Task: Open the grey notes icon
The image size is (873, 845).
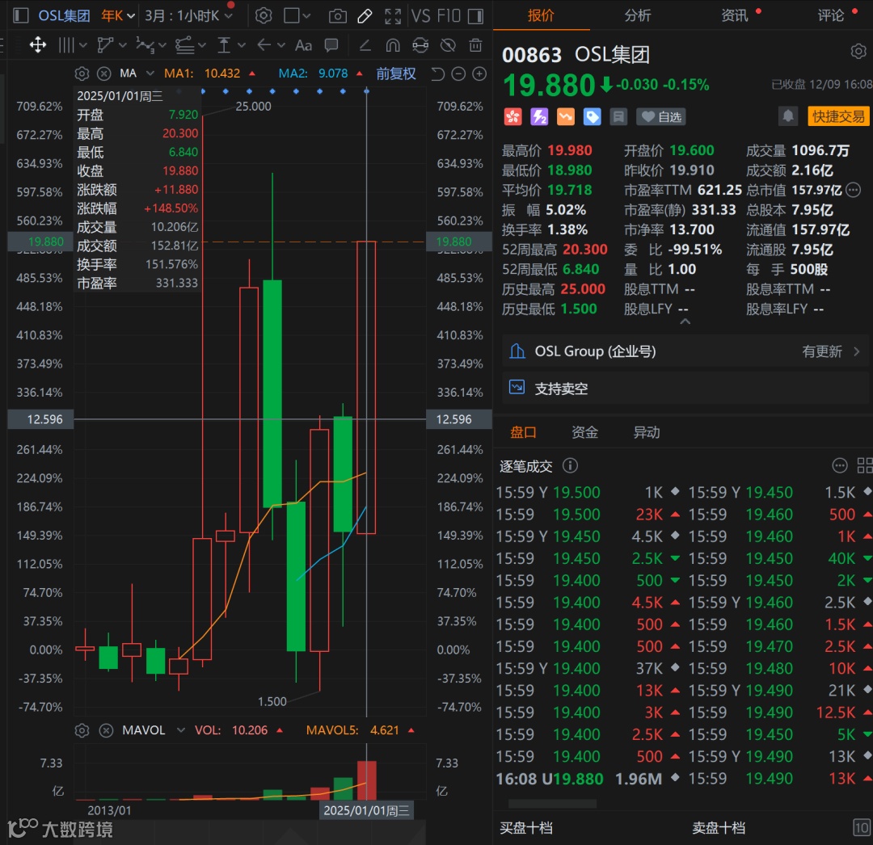Action: click(x=618, y=117)
